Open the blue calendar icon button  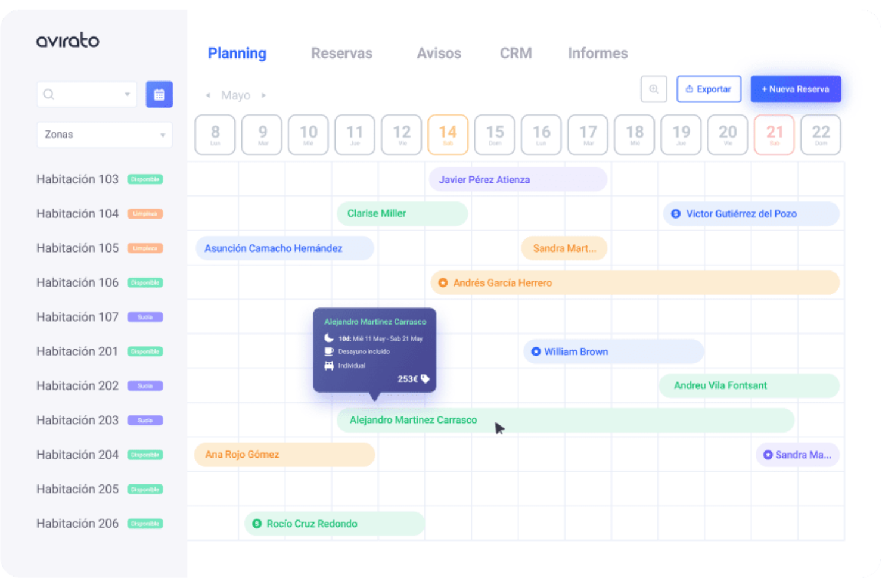point(159,94)
